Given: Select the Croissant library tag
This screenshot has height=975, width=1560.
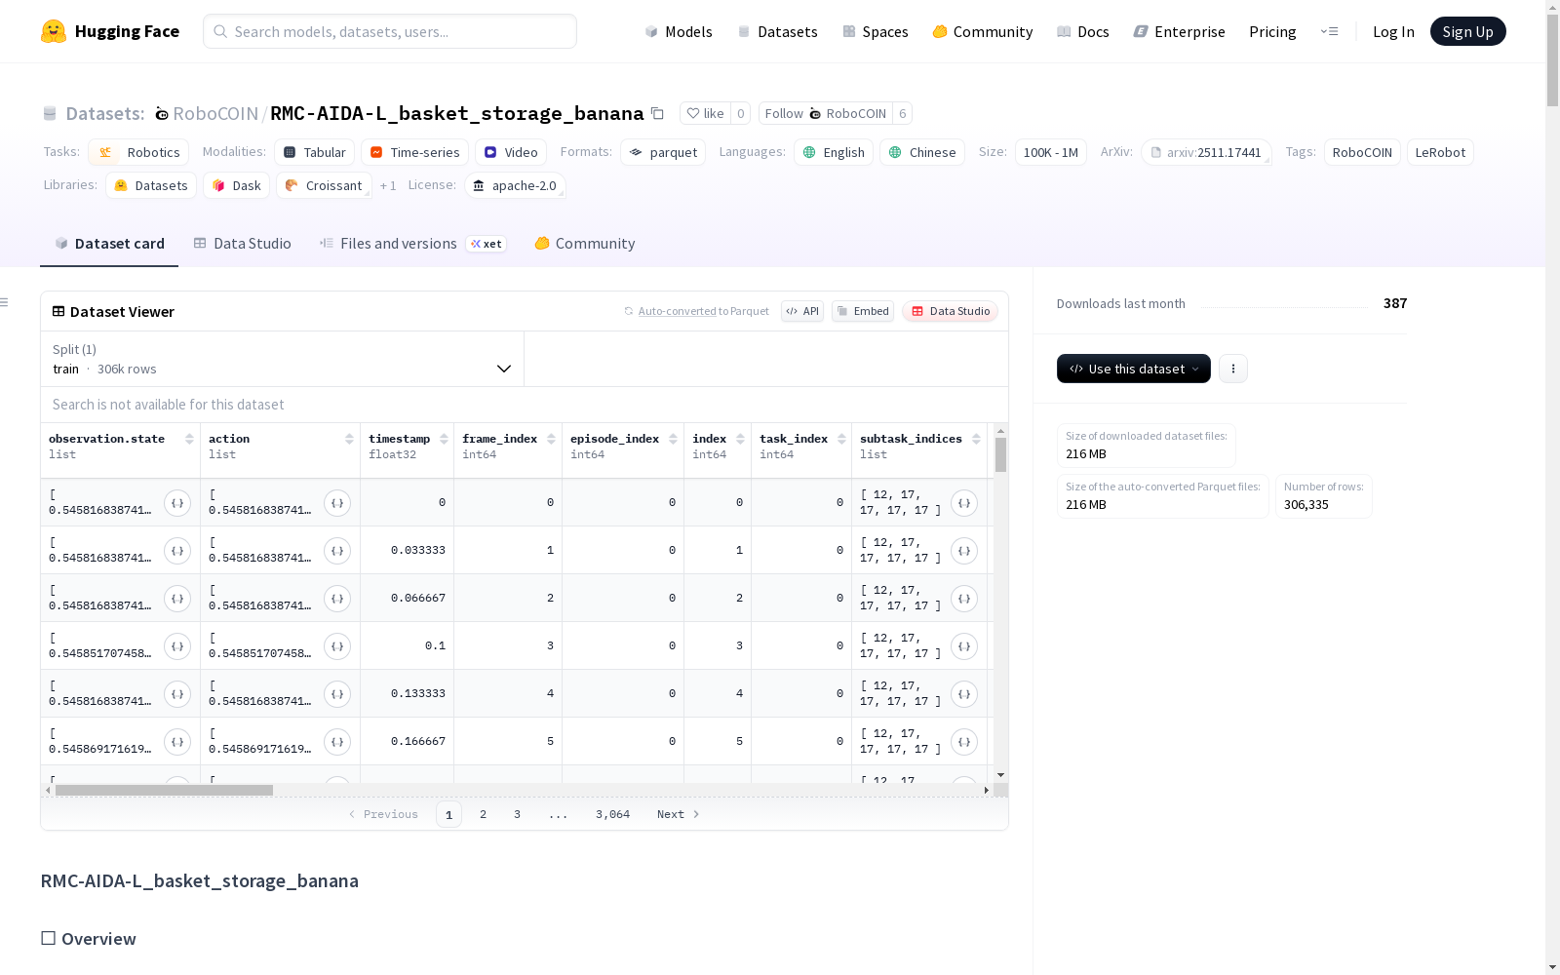Looking at the screenshot, I should [x=324, y=185].
